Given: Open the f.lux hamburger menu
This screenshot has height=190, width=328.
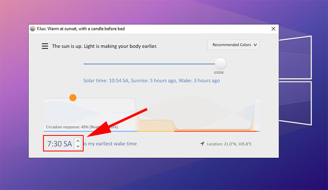Looking at the screenshot, I should click(x=45, y=46).
